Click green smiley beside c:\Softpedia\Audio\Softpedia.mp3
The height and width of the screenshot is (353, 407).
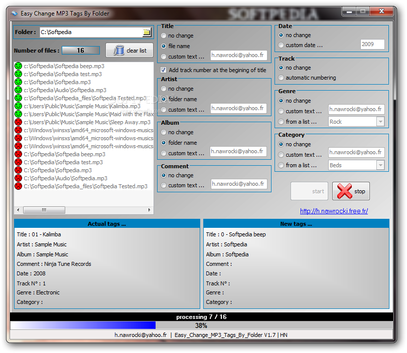pyautogui.click(x=18, y=90)
